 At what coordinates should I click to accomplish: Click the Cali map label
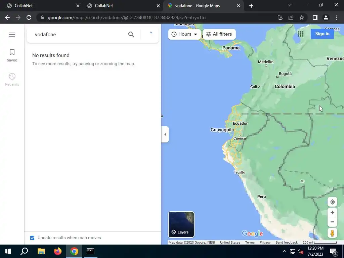[x=253, y=87]
